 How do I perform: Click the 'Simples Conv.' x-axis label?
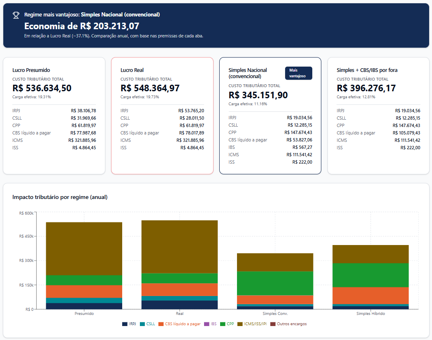(275, 314)
